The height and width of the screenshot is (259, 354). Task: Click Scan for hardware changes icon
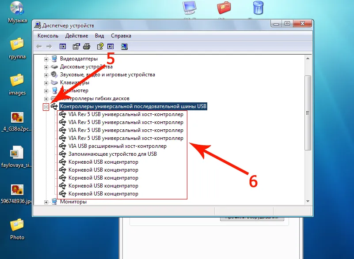click(124, 46)
